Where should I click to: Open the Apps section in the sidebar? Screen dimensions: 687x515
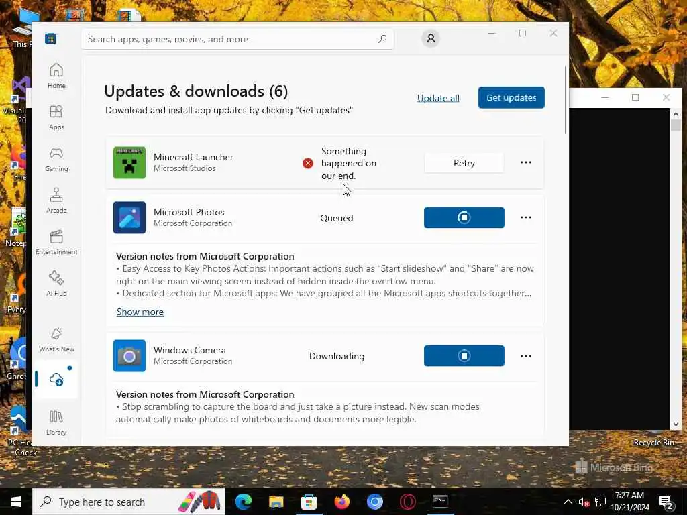click(56, 117)
